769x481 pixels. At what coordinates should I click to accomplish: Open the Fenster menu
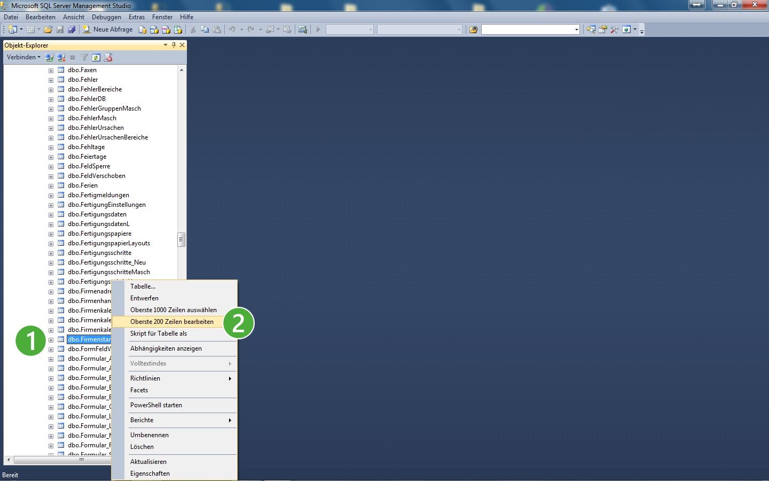pyautogui.click(x=162, y=17)
